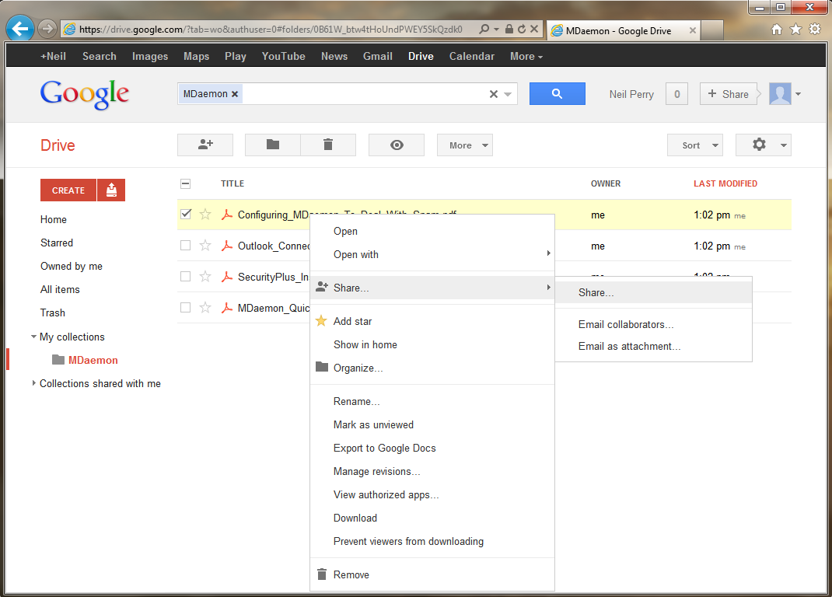Open Gmail in Google bar
832x597 pixels.
pos(377,56)
